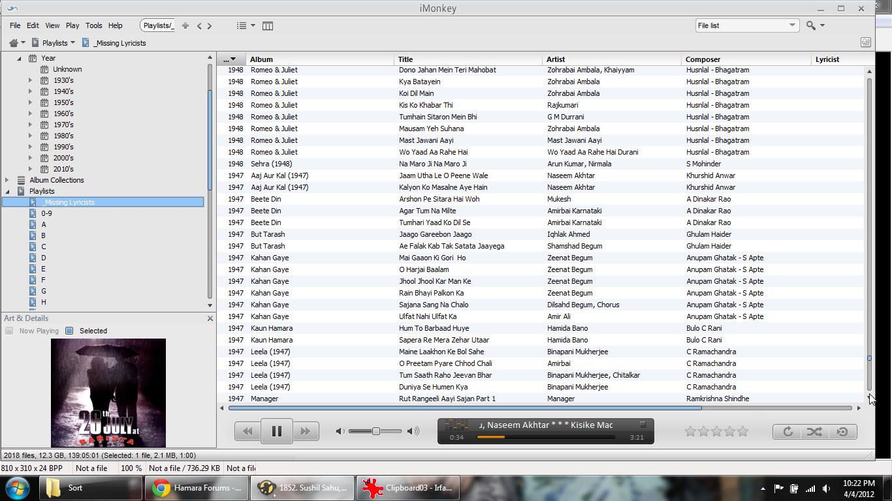The width and height of the screenshot is (892, 501).
Task: Rate the track one star
Action: pos(690,431)
